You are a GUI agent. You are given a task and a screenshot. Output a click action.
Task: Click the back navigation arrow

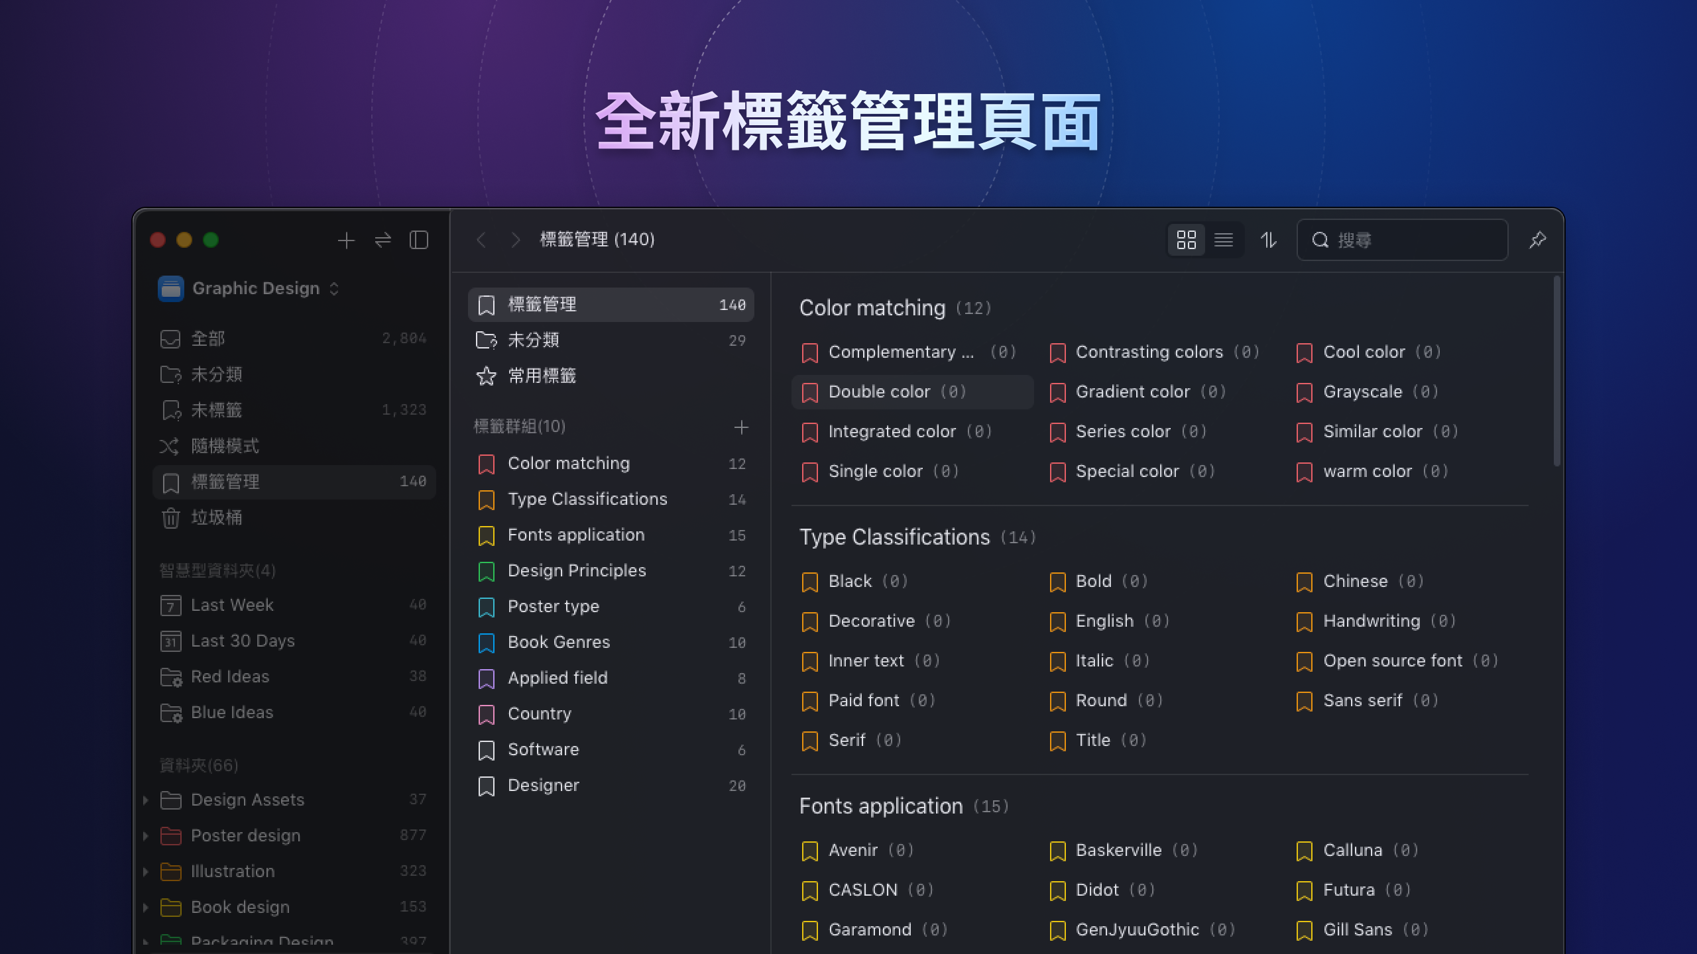(482, 240)
